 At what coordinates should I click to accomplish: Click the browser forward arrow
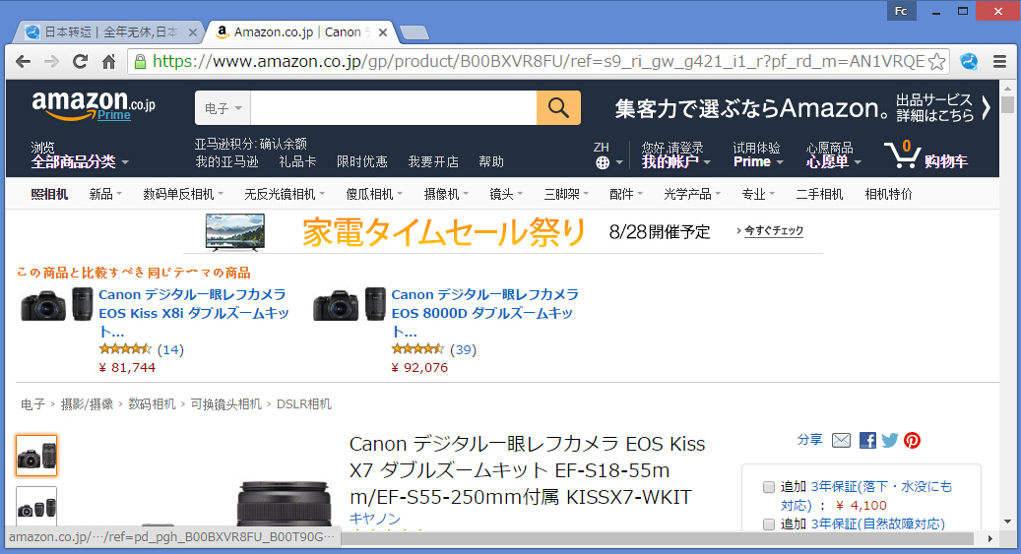point(51,62)
